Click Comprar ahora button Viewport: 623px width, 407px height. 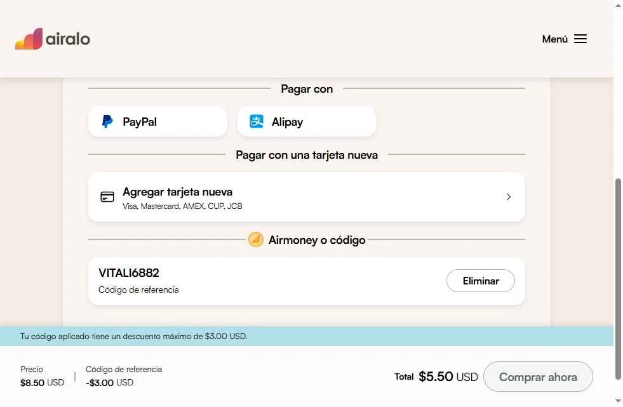tap(538, 377)
